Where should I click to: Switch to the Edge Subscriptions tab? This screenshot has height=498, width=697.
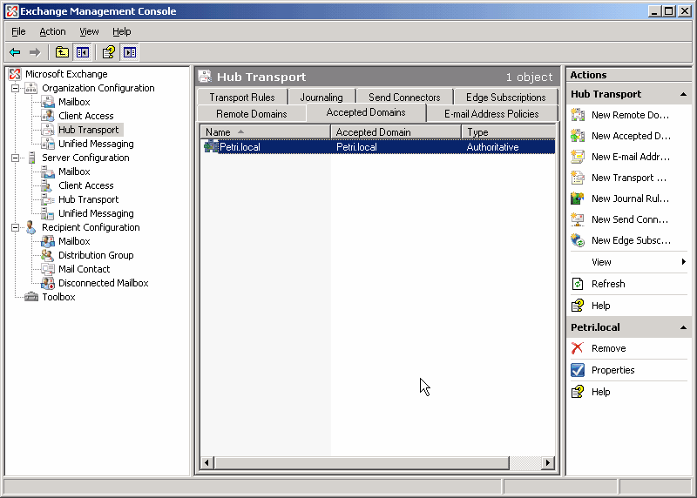[x=506, y=98]
